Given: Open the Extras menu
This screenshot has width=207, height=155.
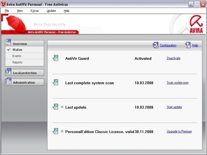Looking at the screenshot, I should [x=34, y=11].
